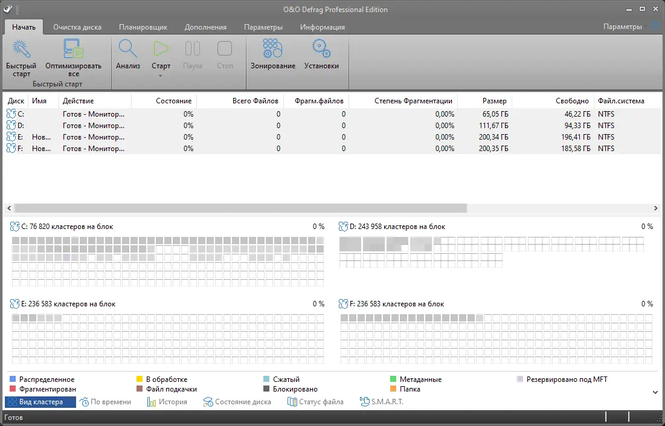Switch to the По времени view
665x426 pixels.
tap(106, 401)
